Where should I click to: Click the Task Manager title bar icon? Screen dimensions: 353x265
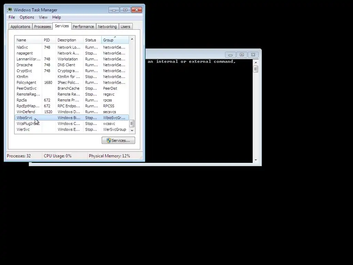pyautogui.click(x=9, y=10)
